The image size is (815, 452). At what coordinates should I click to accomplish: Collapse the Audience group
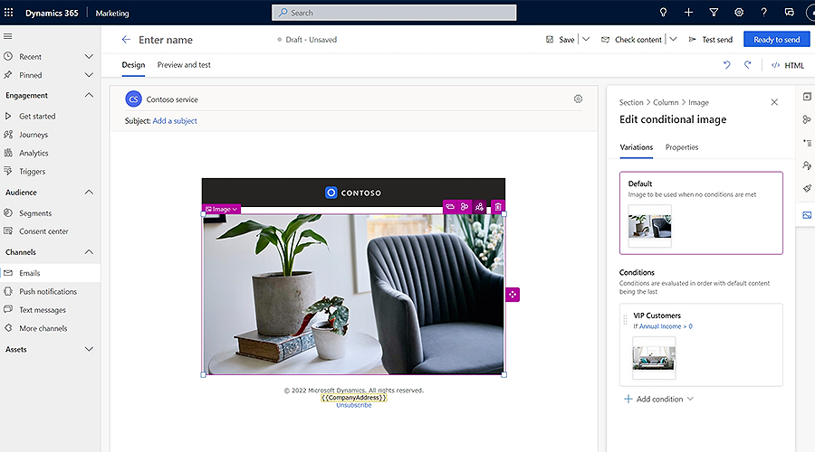pos(89,192)
